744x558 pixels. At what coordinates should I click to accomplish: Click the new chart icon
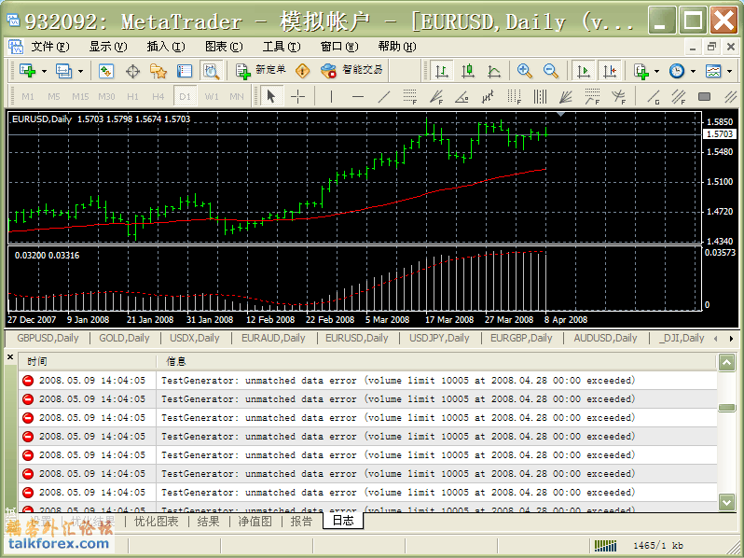click(x=28, y=71)
